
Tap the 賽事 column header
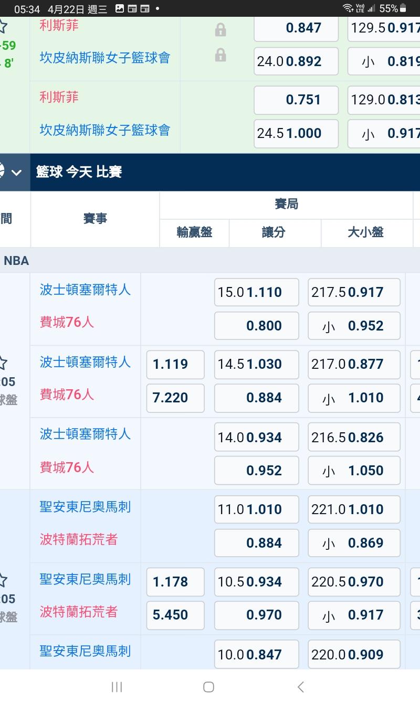(x=95, y=219)
